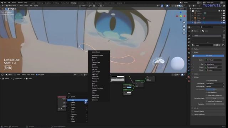Open the Shadow Mode Opaque dropdown
The image size is (228, 128).
(x=215, y=86)
